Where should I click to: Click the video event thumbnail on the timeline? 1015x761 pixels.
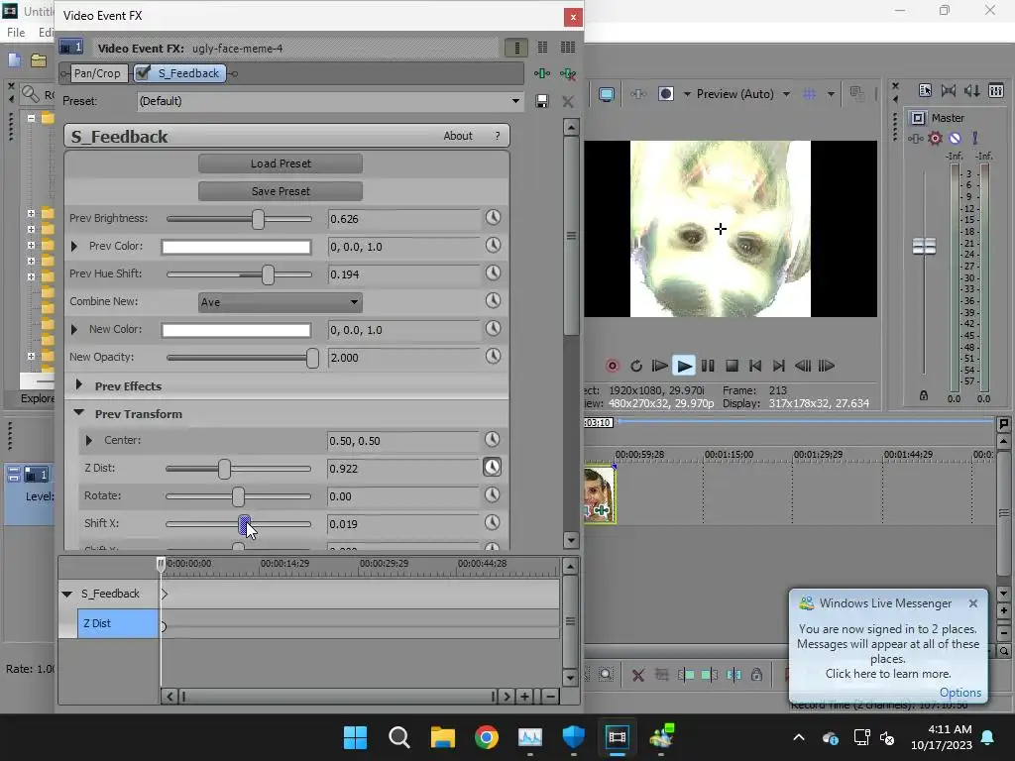[600, 494]
